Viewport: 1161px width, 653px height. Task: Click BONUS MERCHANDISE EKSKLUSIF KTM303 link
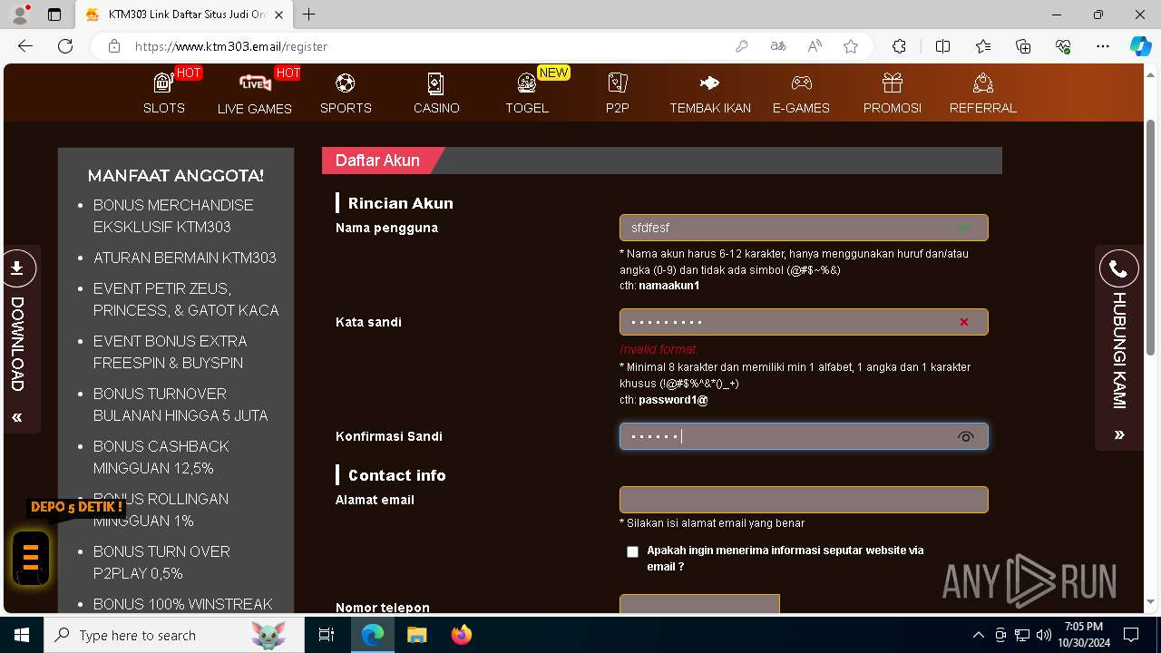173,216
